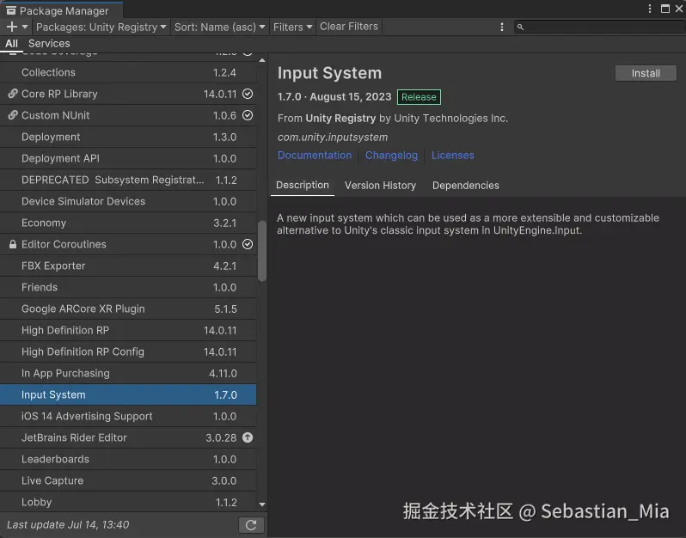Image resolution: width=686 pixels, height=538 pixels.
Task: Select Economy package
Action: 128,223
